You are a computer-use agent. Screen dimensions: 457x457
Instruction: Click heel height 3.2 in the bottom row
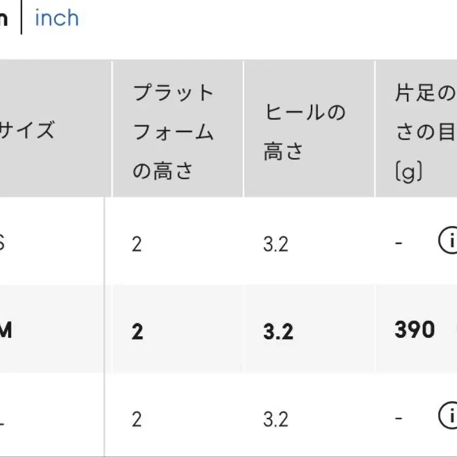point(276,419)
